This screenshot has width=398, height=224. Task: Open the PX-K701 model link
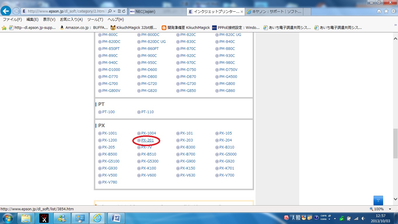pos(227,168)
